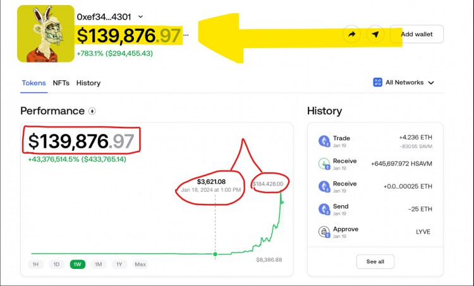Click the share arrow icon
The width and height of the screenshot is (474, 286).
point(351,34)
